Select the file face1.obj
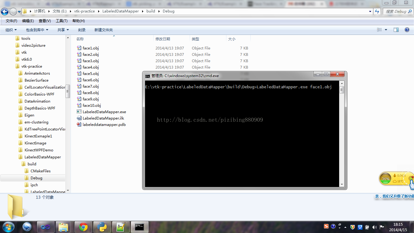 [91, 48]
